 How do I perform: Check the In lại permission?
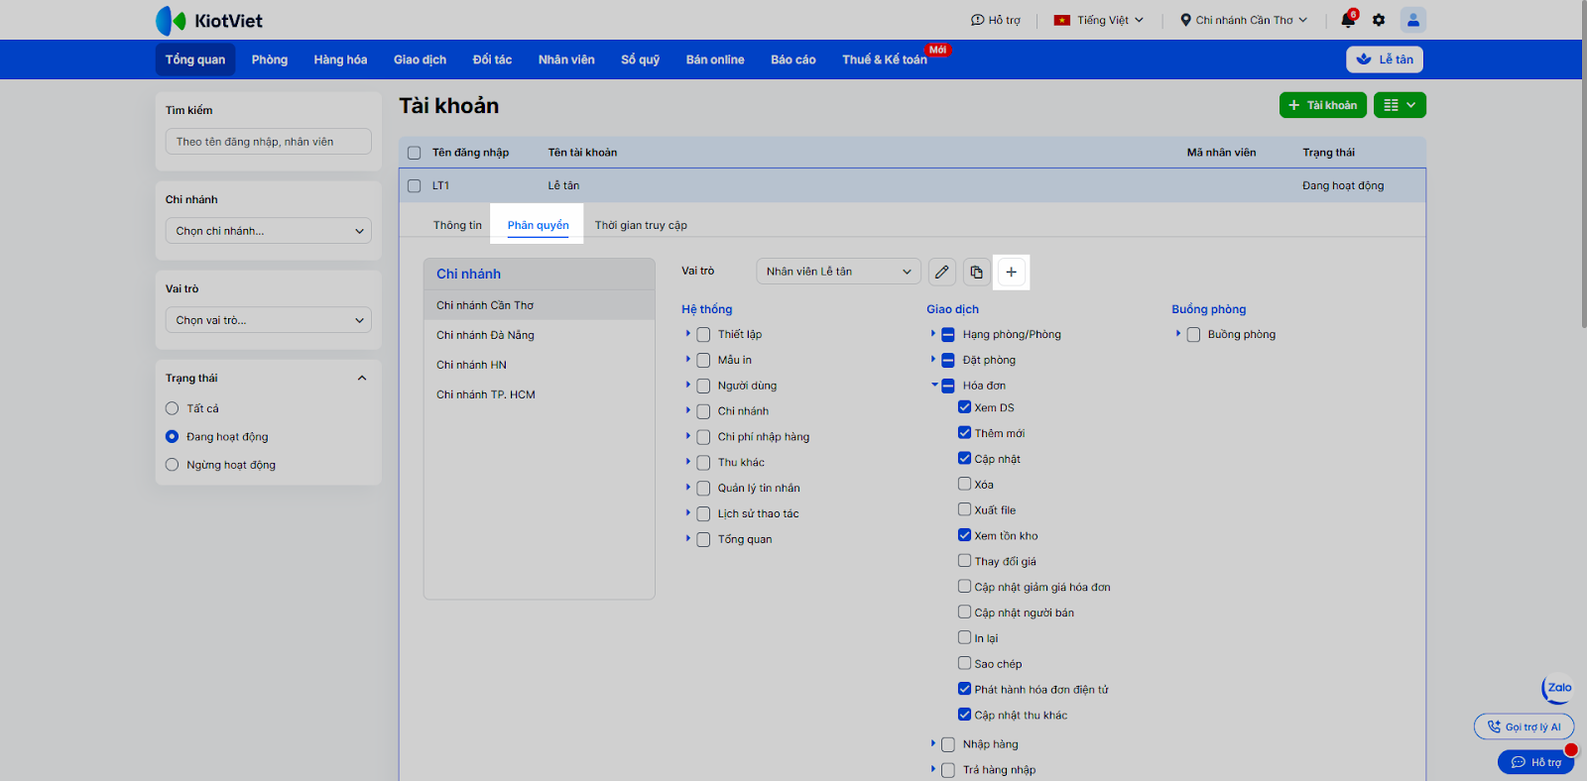click(x=964, y=637)
